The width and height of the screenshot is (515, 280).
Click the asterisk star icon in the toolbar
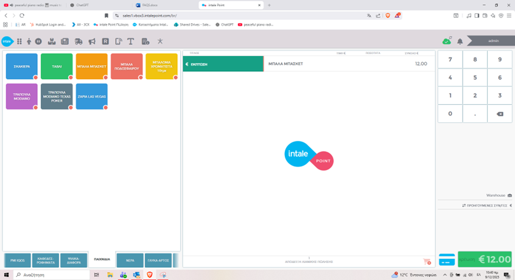[160, 41]
